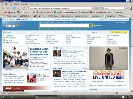Click the Firefox reload button
133x99 pixels.
[14, 8]
